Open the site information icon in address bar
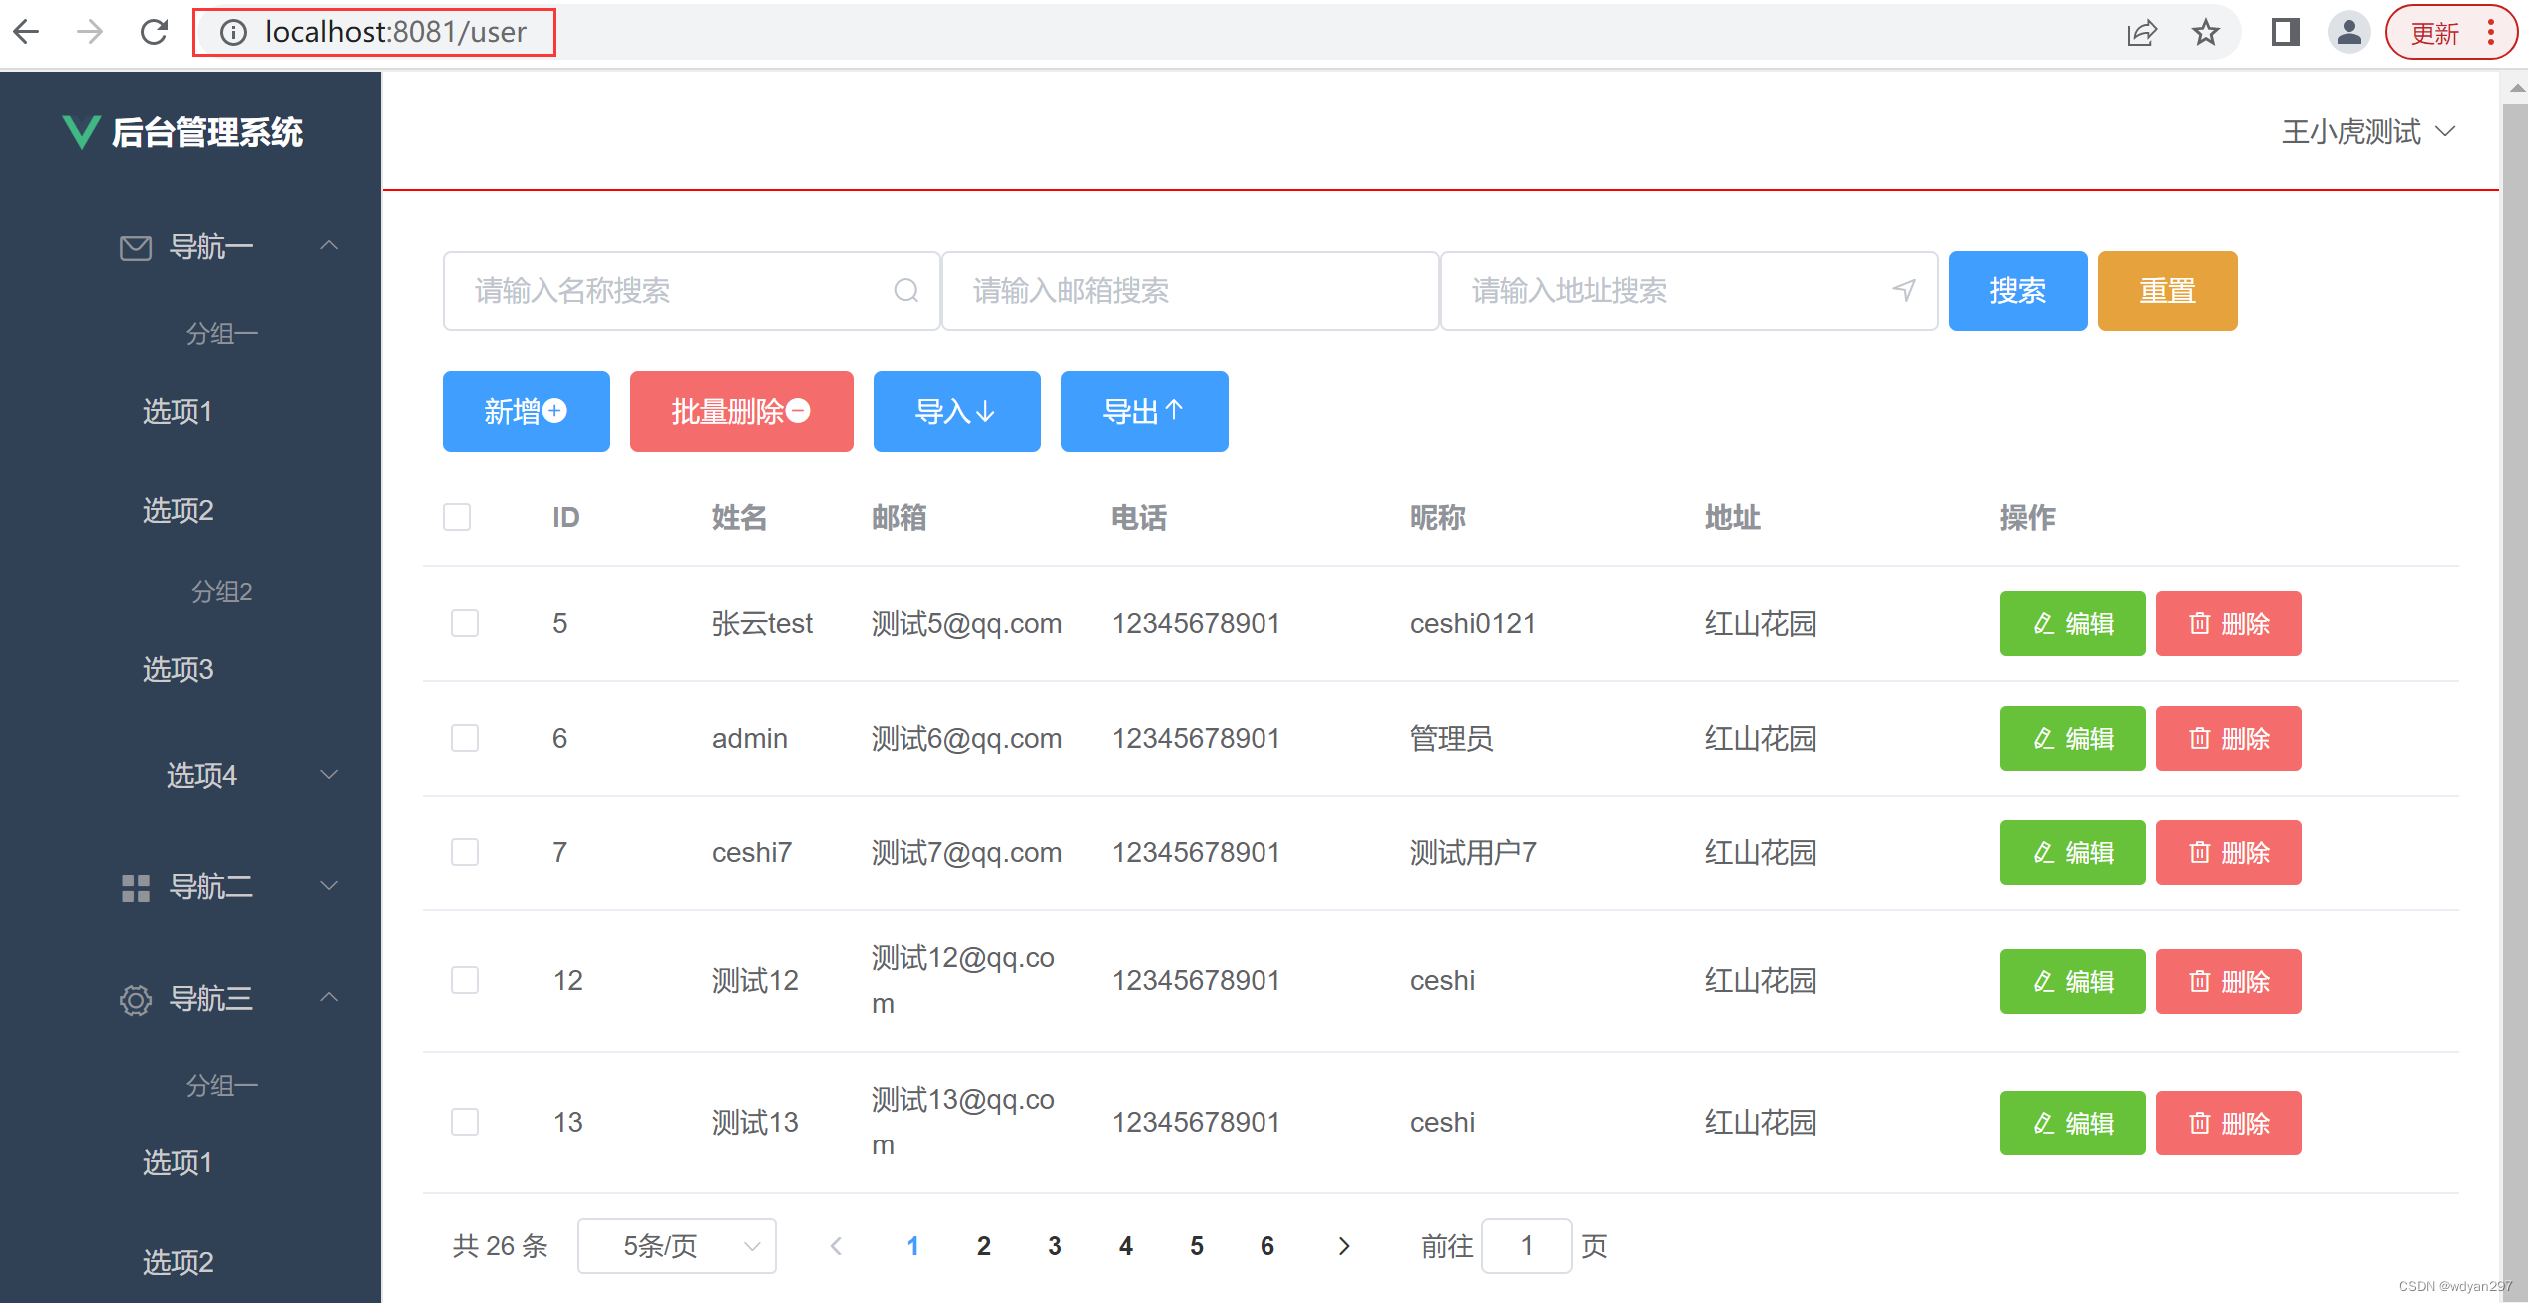This screenshot has height=1303, width=2528. click(x=233, y=33)
